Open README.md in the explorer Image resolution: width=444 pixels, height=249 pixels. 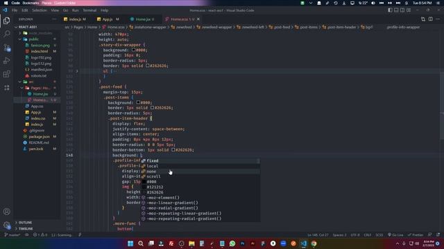[39, 142]
